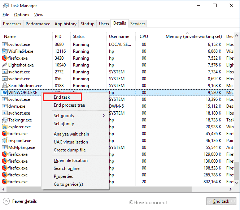This screenshot has width=240, height=210.
Task: Select Open file location menu entry
Action: point(71,160)
